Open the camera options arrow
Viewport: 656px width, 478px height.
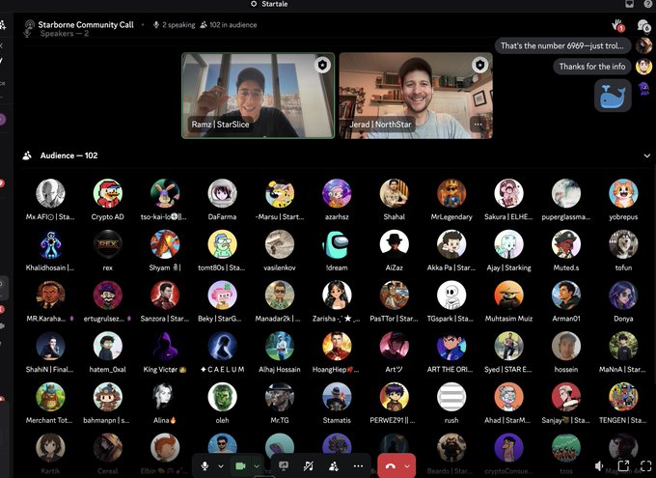coord(257,465)
